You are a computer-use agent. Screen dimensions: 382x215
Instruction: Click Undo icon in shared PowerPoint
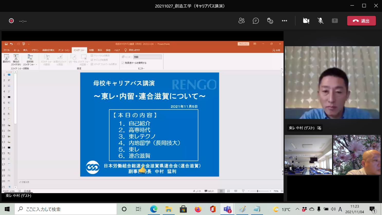[11, 44]
